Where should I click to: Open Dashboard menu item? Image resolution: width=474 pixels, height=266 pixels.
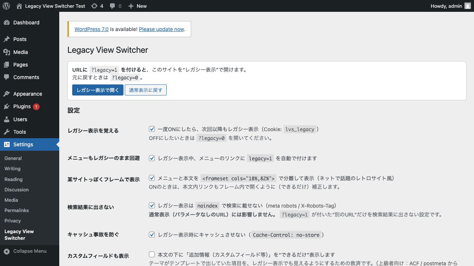pos(30,23)
